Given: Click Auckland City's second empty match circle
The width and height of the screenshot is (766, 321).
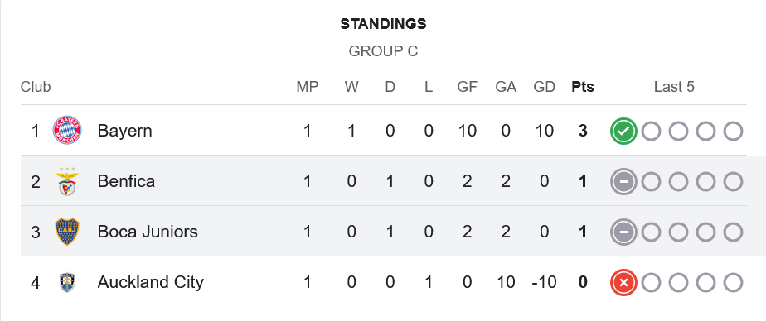Looking at the screenshot, I should [678, 282].
